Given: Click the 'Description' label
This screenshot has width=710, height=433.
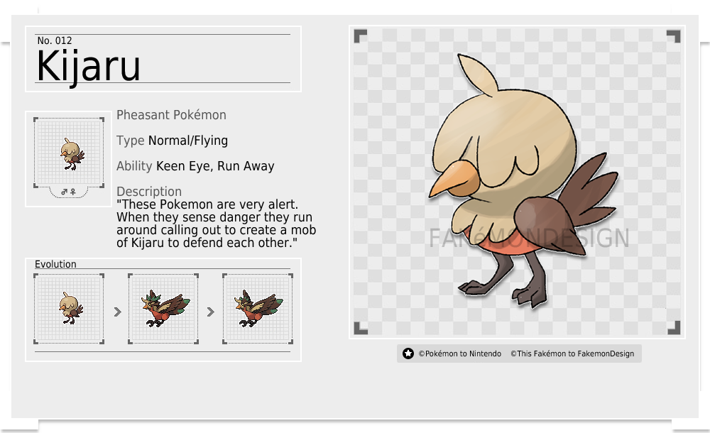Looking at the screenshot, I should tap(149, 191).
